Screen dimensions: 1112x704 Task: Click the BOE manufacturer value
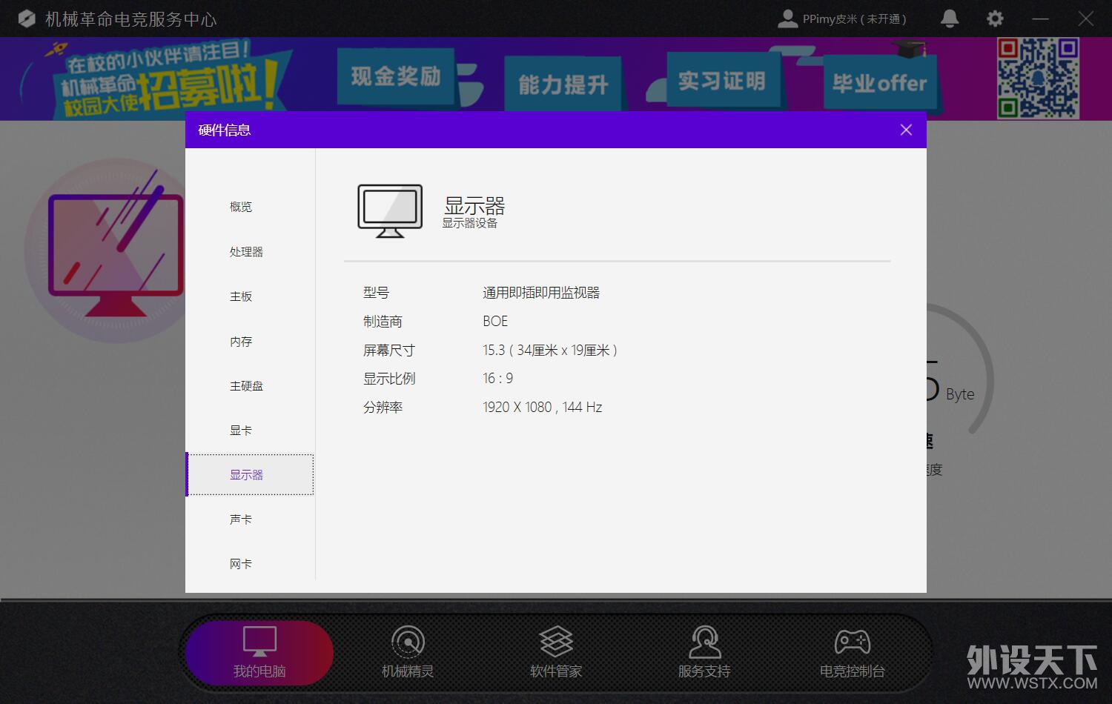495,321
